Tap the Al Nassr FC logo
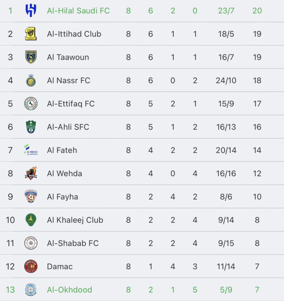The image size is (284, 301). [31, 80]
